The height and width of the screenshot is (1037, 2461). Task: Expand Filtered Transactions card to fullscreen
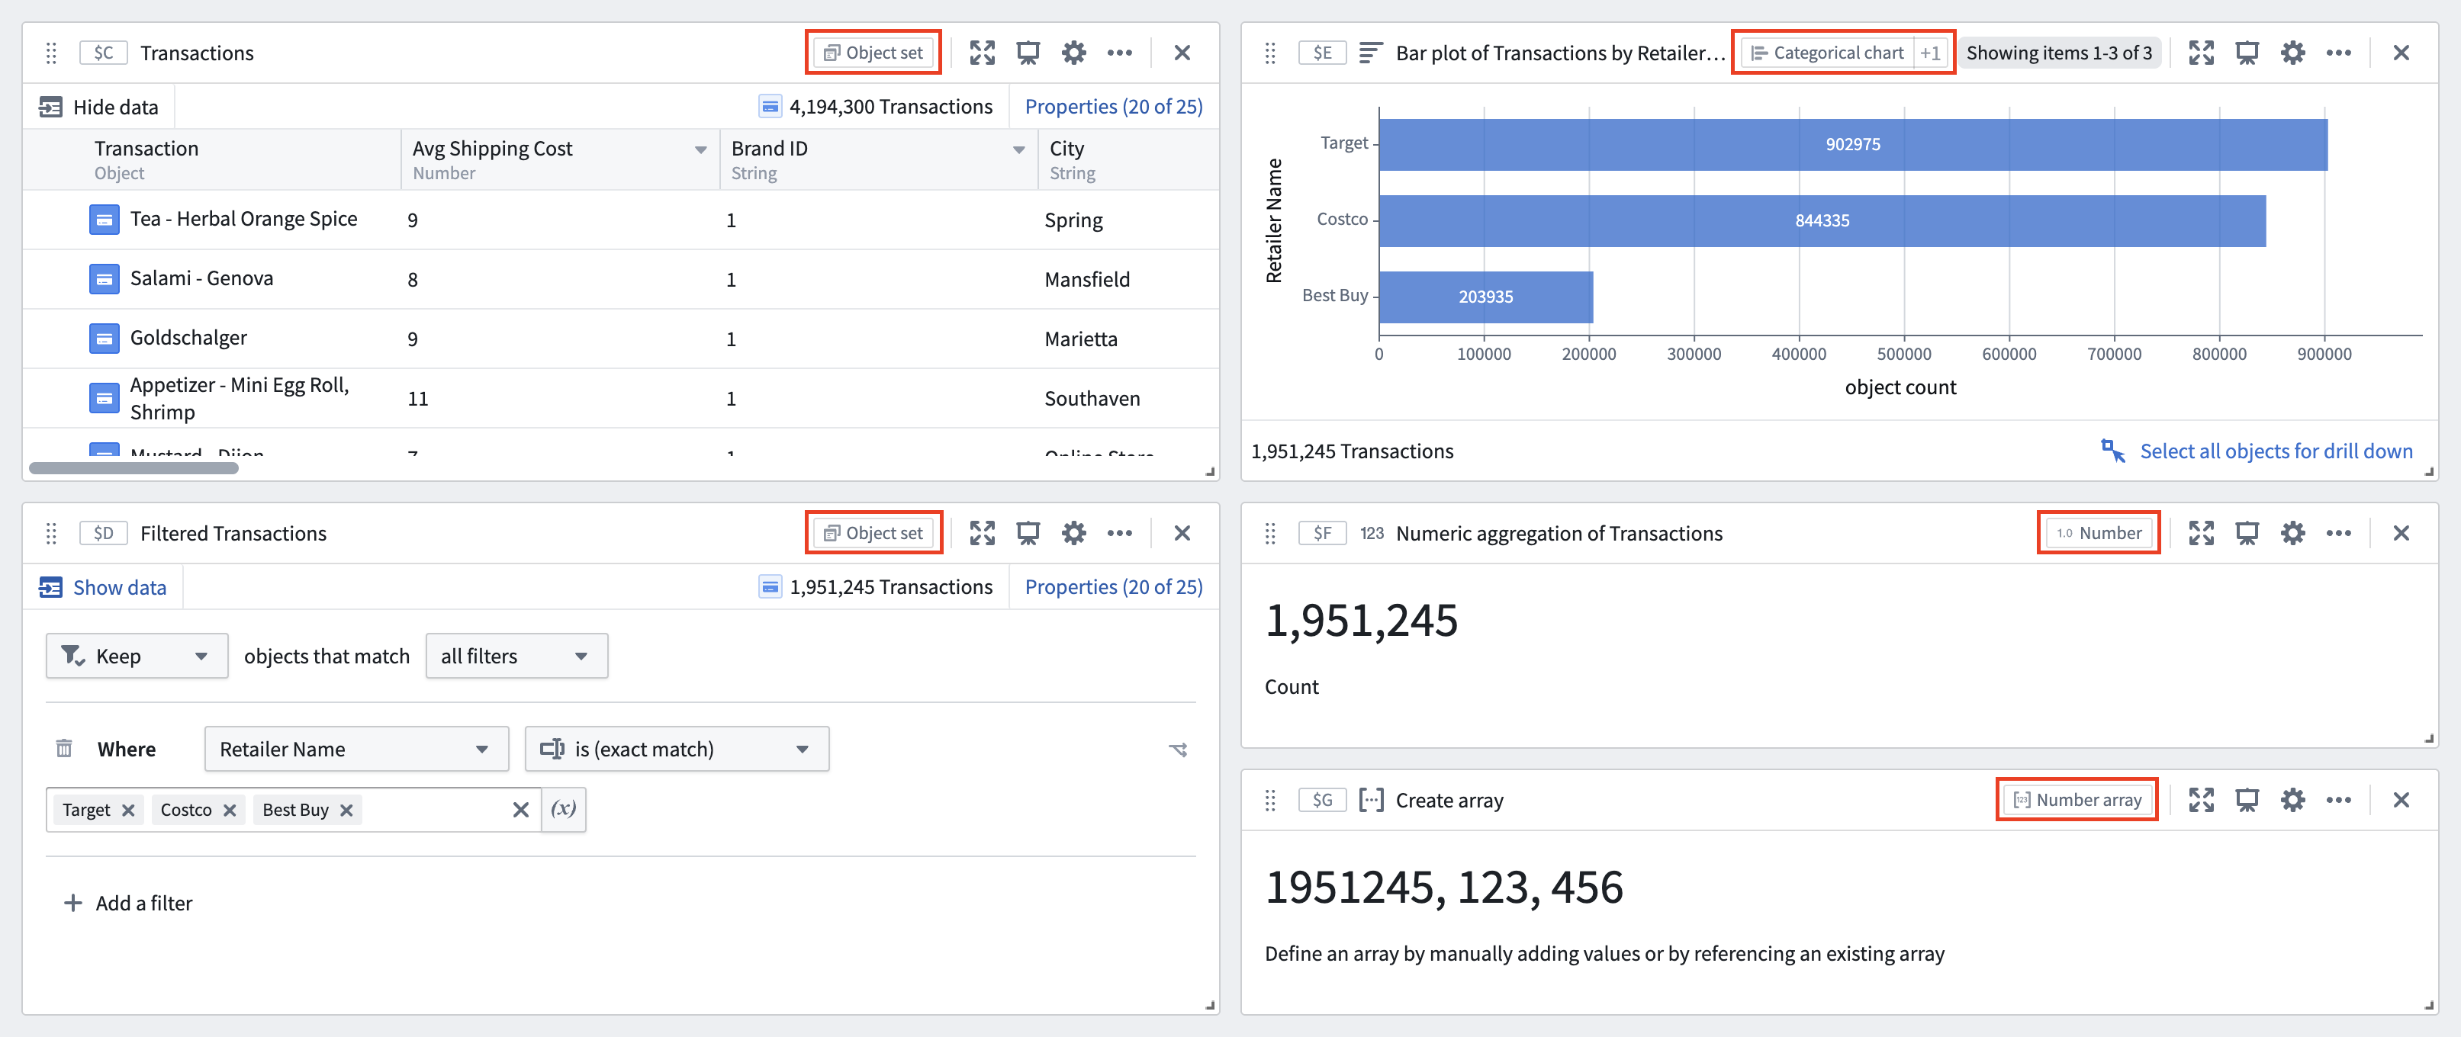click(982, 533)
